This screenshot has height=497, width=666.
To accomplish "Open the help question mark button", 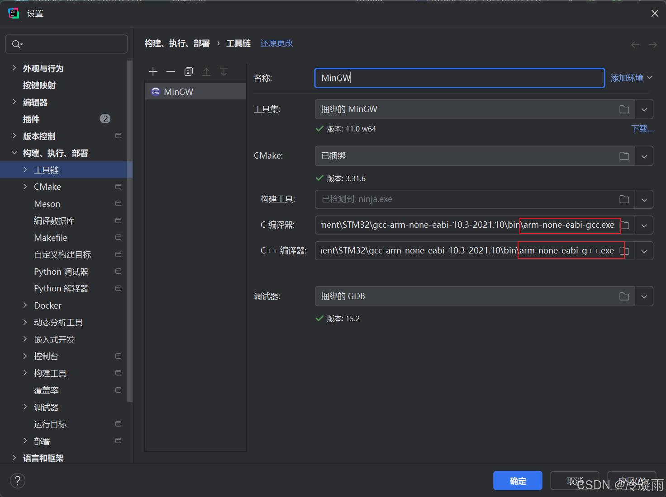I will [18, 480].
